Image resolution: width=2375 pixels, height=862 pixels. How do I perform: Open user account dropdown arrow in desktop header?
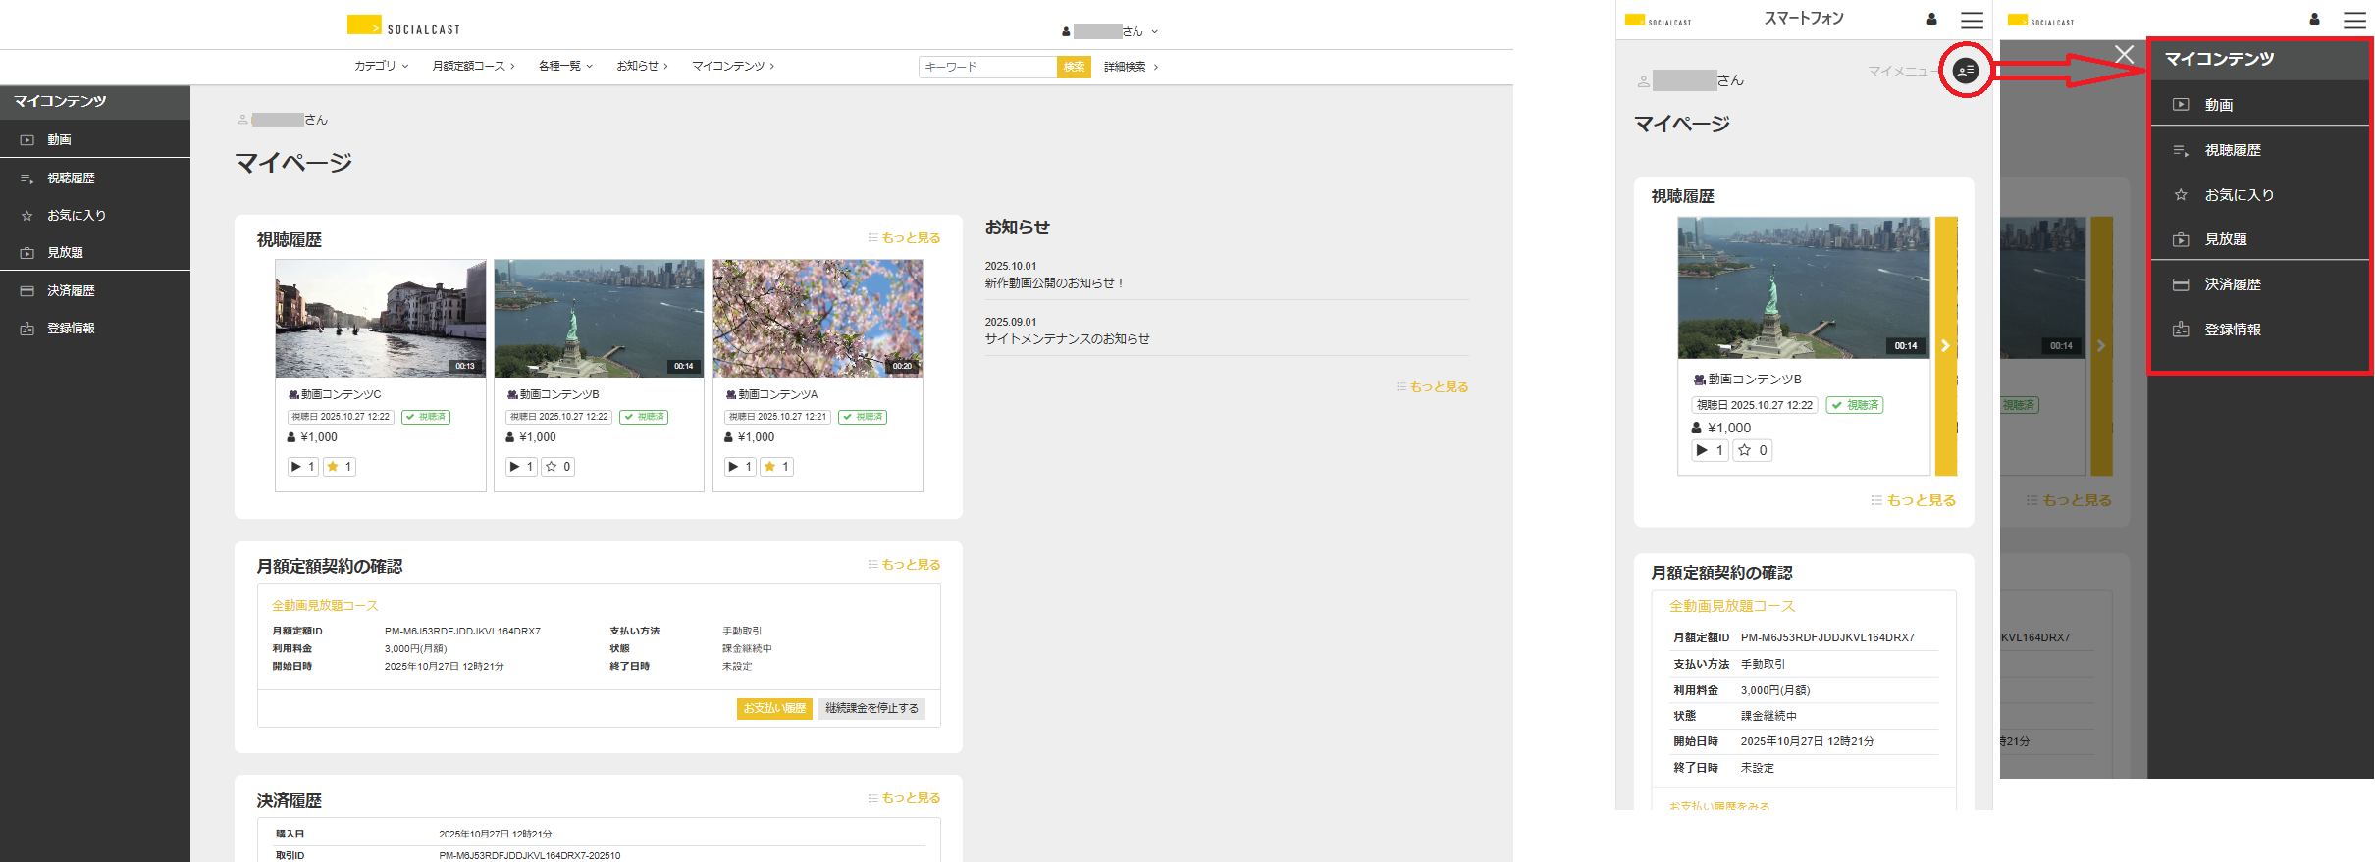(1154, 31)
